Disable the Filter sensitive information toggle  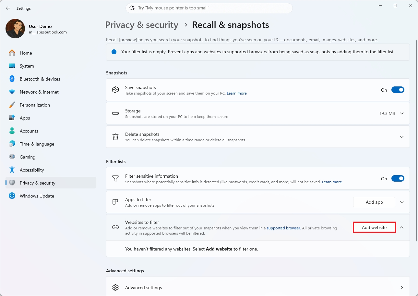[398, 179]
